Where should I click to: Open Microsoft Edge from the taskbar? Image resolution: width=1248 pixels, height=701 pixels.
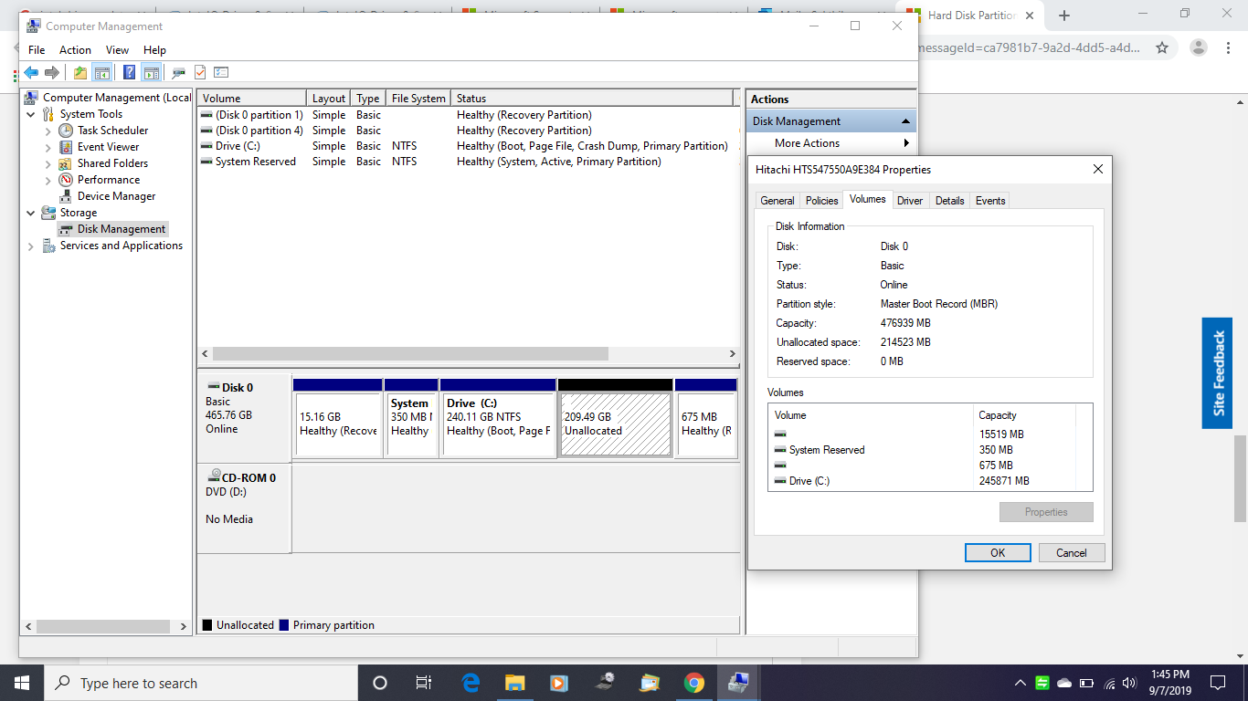(x=471, y=683)
